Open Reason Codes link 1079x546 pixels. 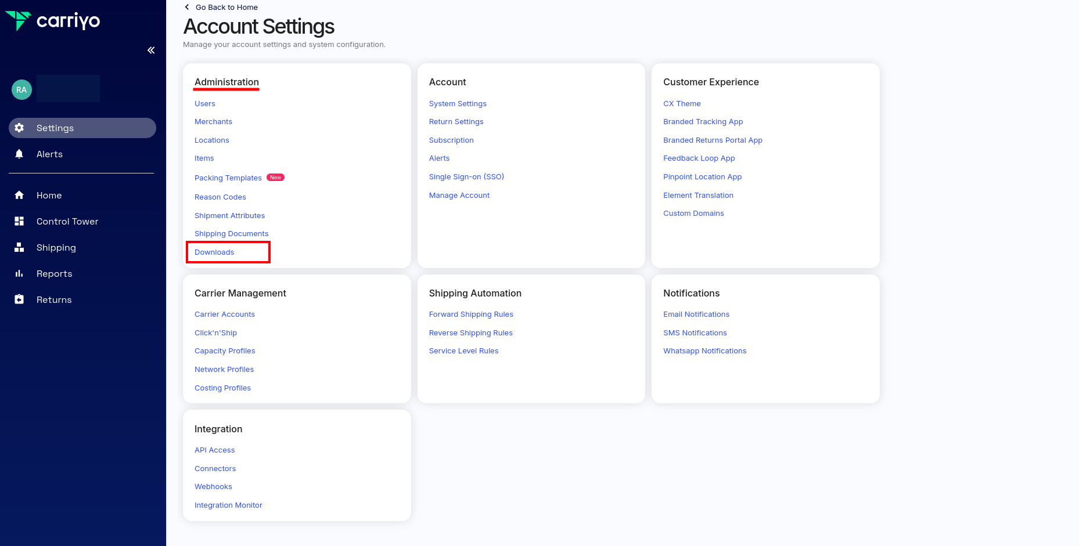click(220, 197)
